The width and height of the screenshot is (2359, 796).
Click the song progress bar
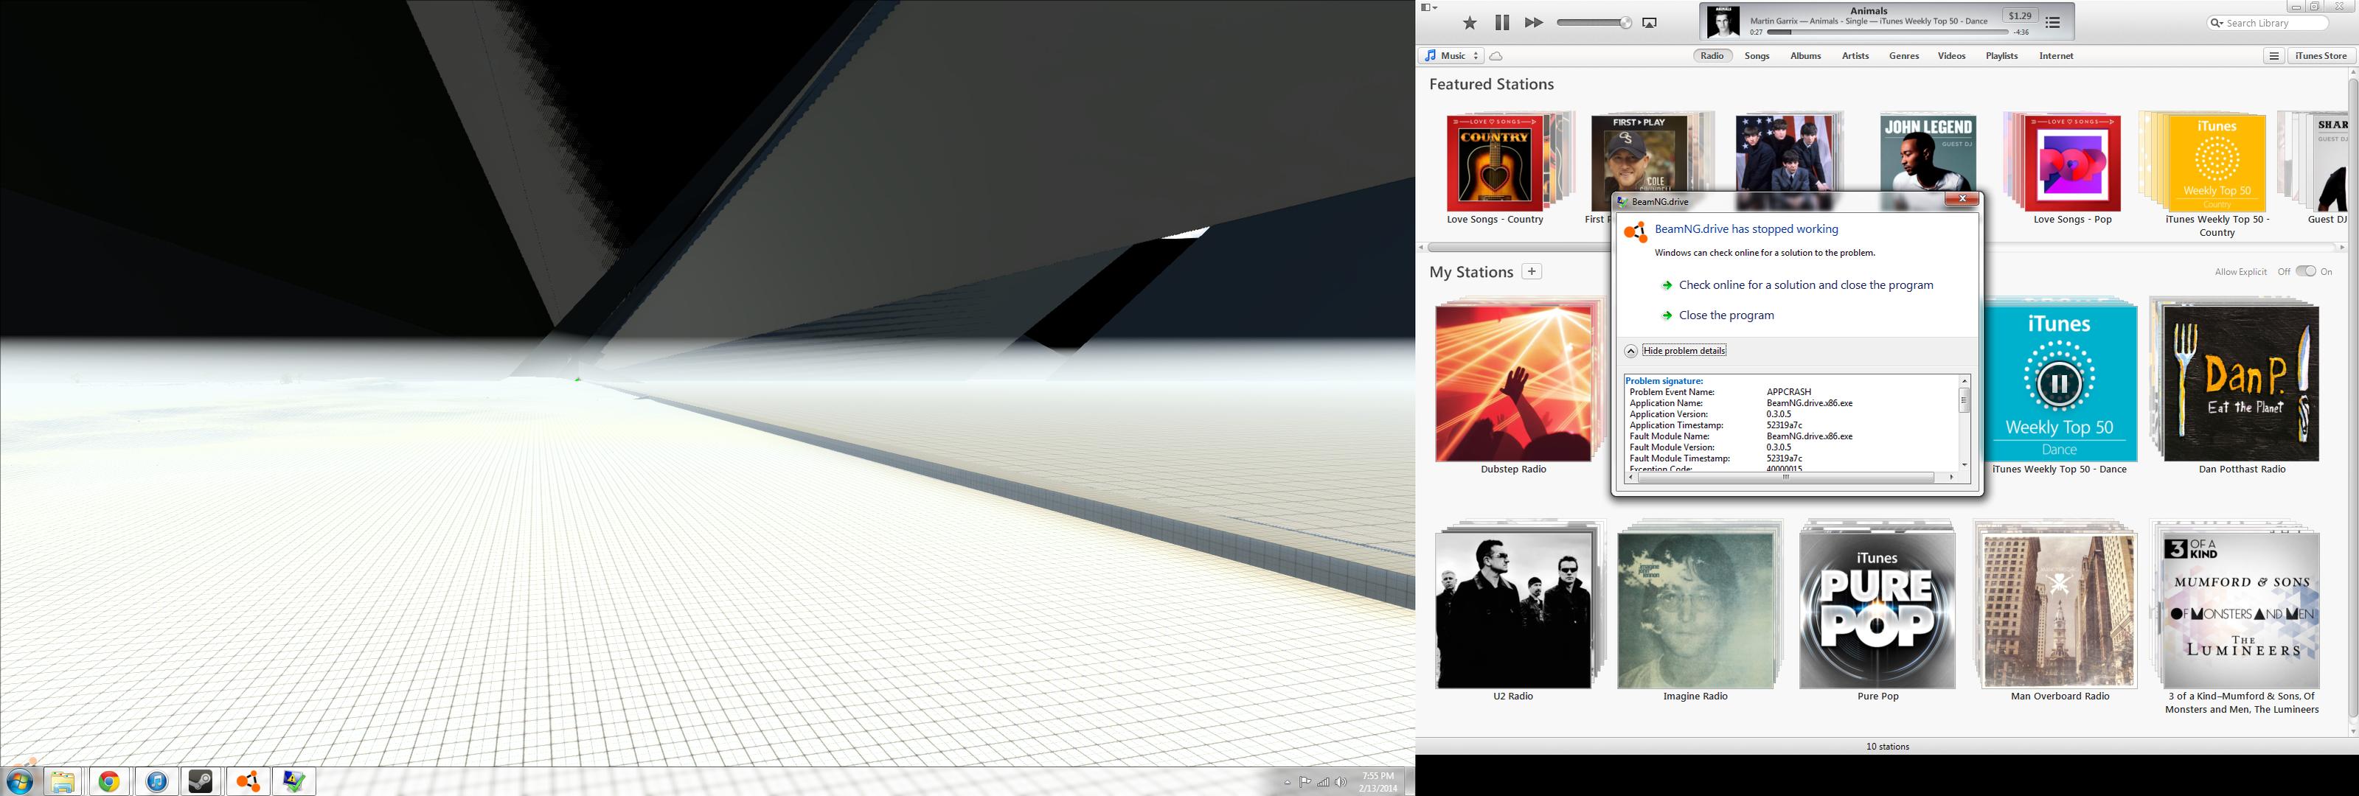[1887, 32]
